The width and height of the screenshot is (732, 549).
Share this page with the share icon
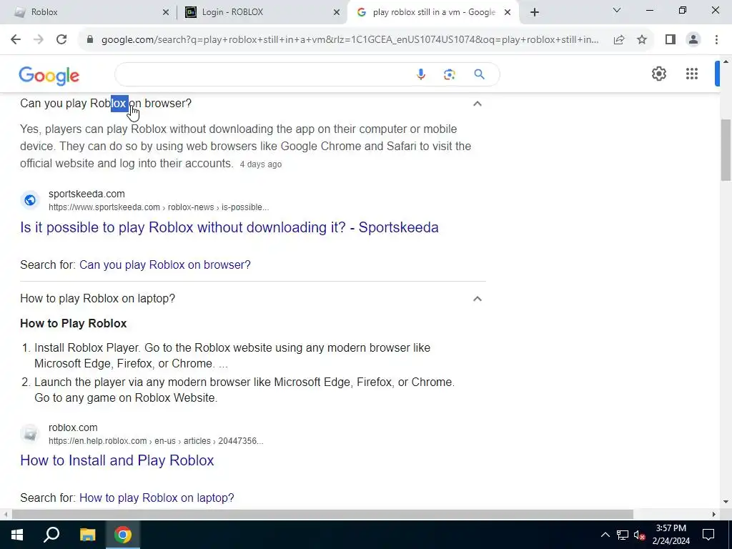point(619,40)
